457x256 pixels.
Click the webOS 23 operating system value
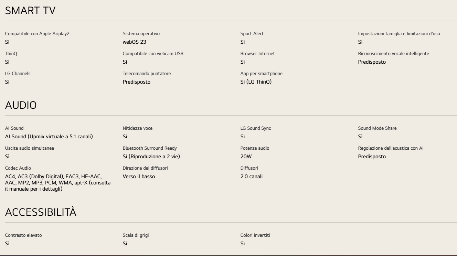[137, 42]
